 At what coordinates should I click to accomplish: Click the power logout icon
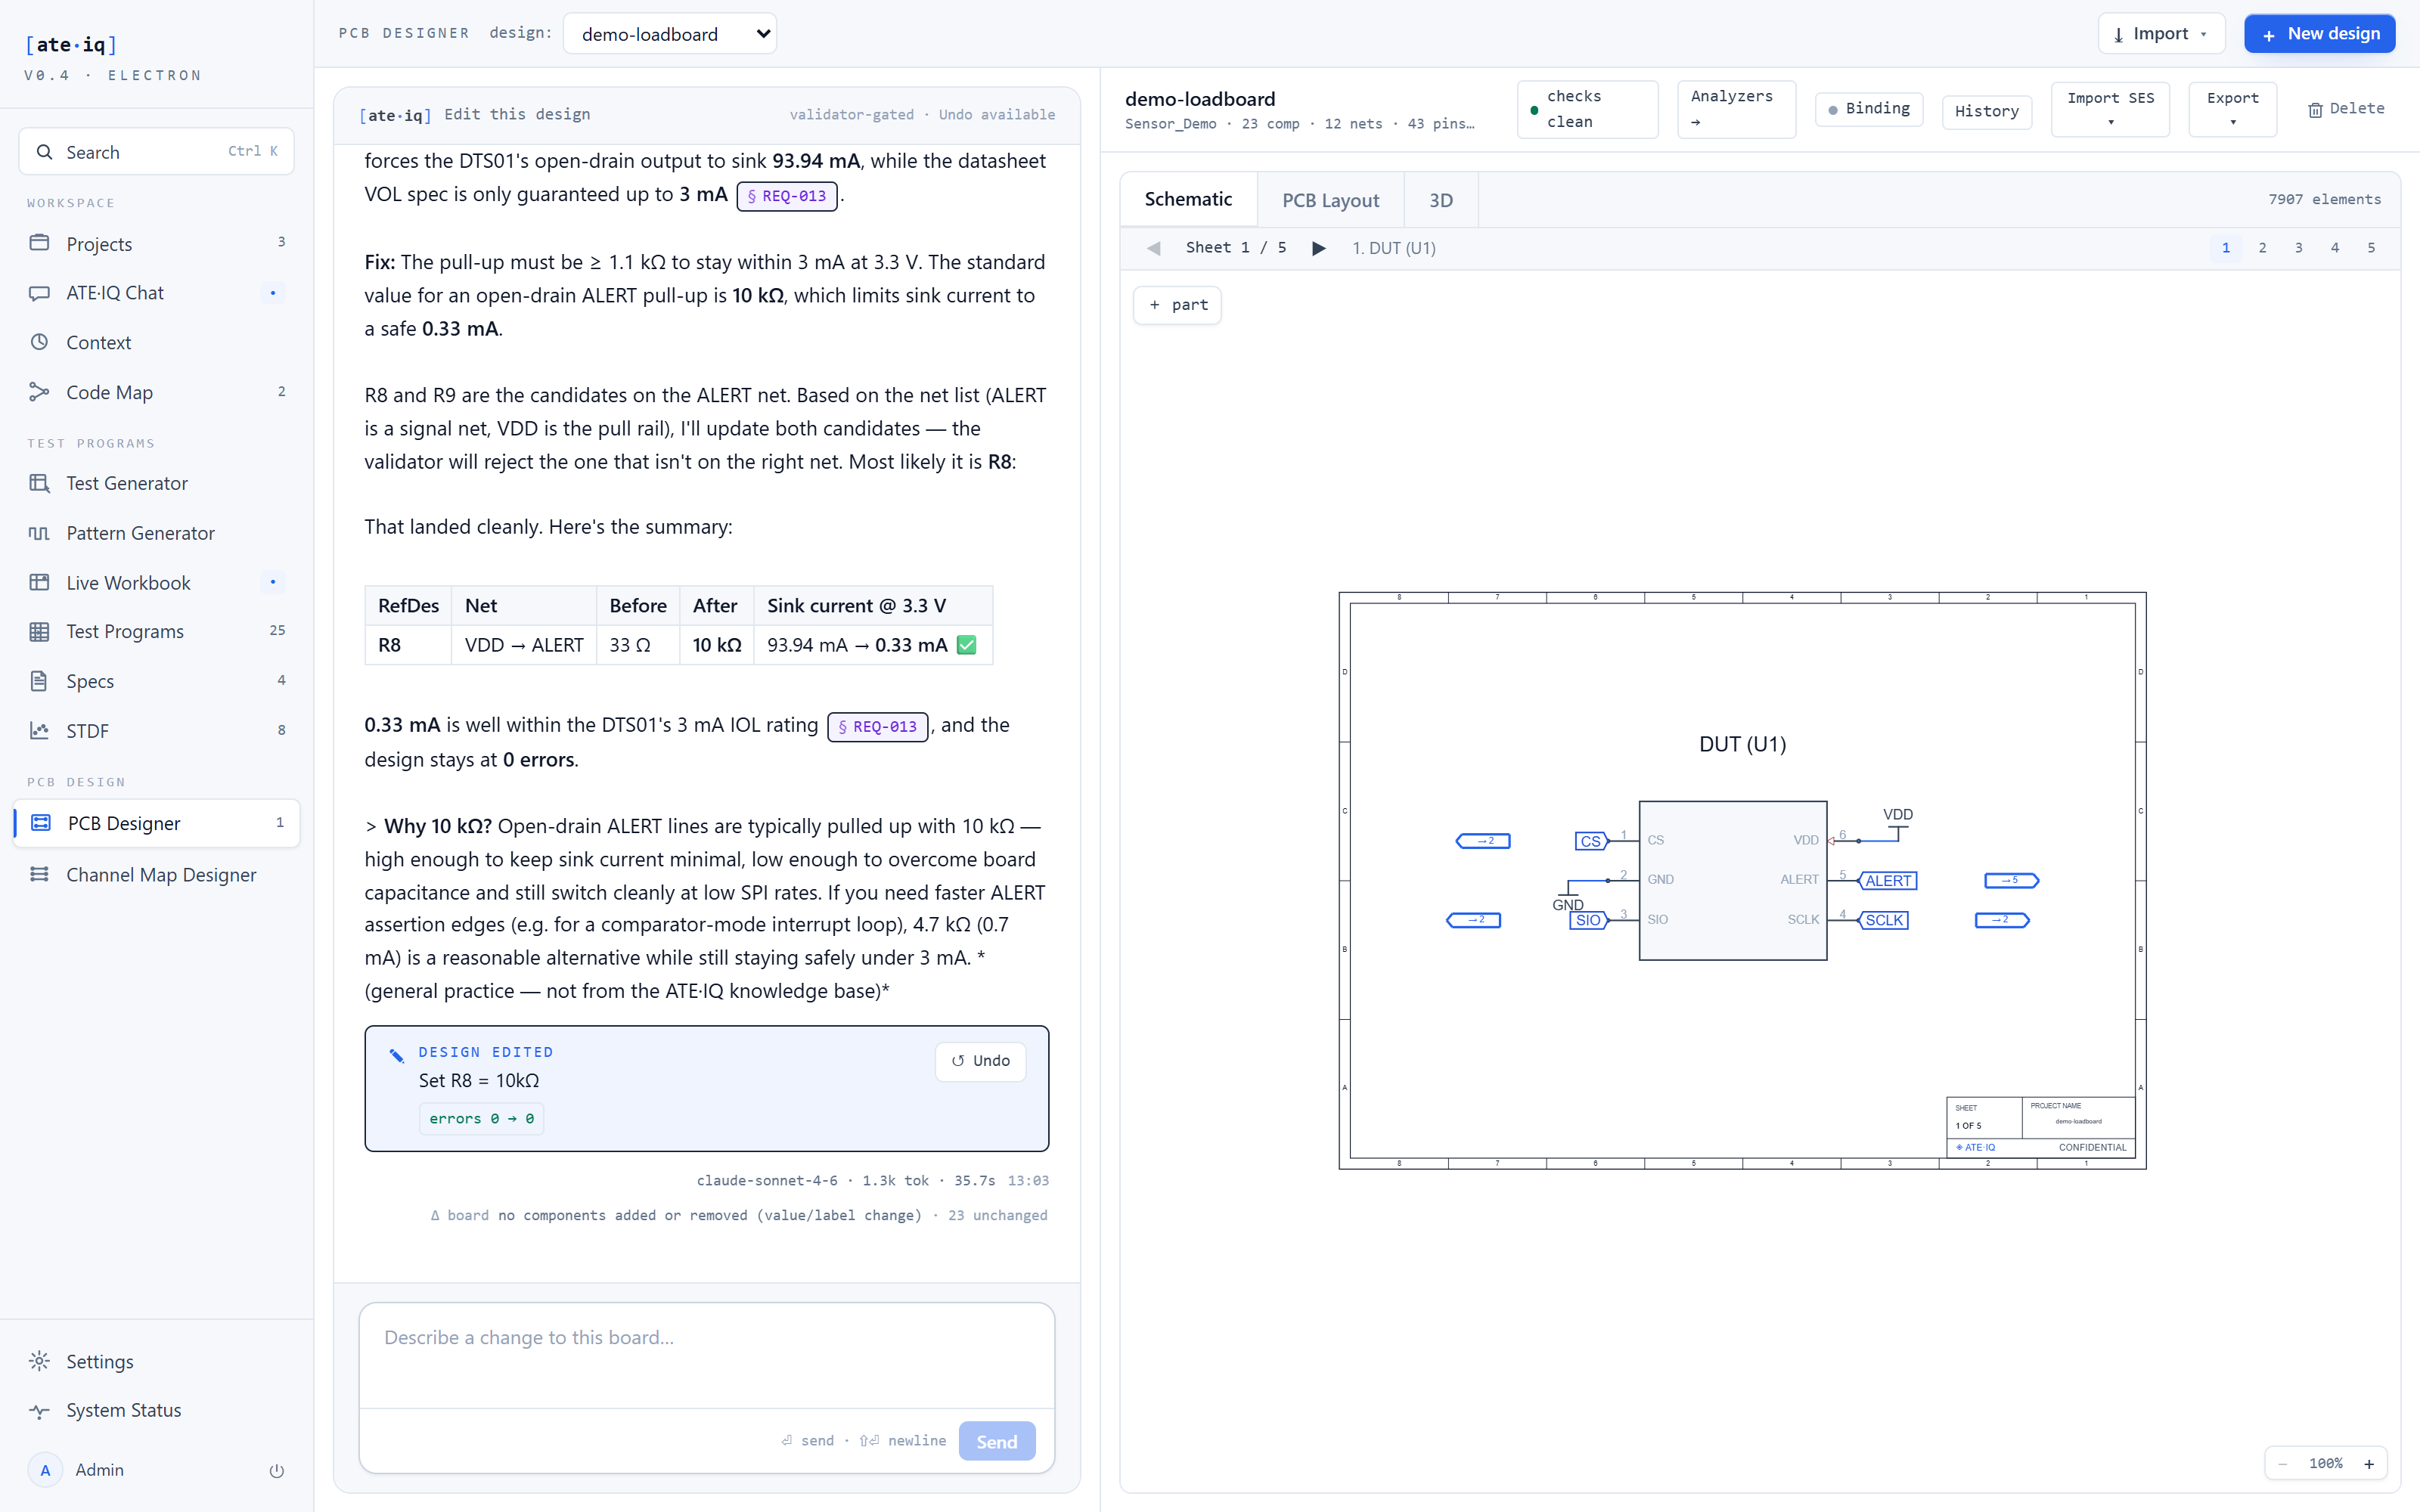point(277,1470)
